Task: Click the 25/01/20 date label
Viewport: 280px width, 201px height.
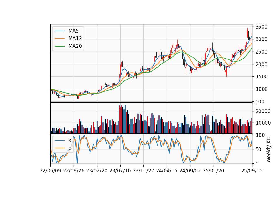Action: pyautogui.click(x=213, y=171)
